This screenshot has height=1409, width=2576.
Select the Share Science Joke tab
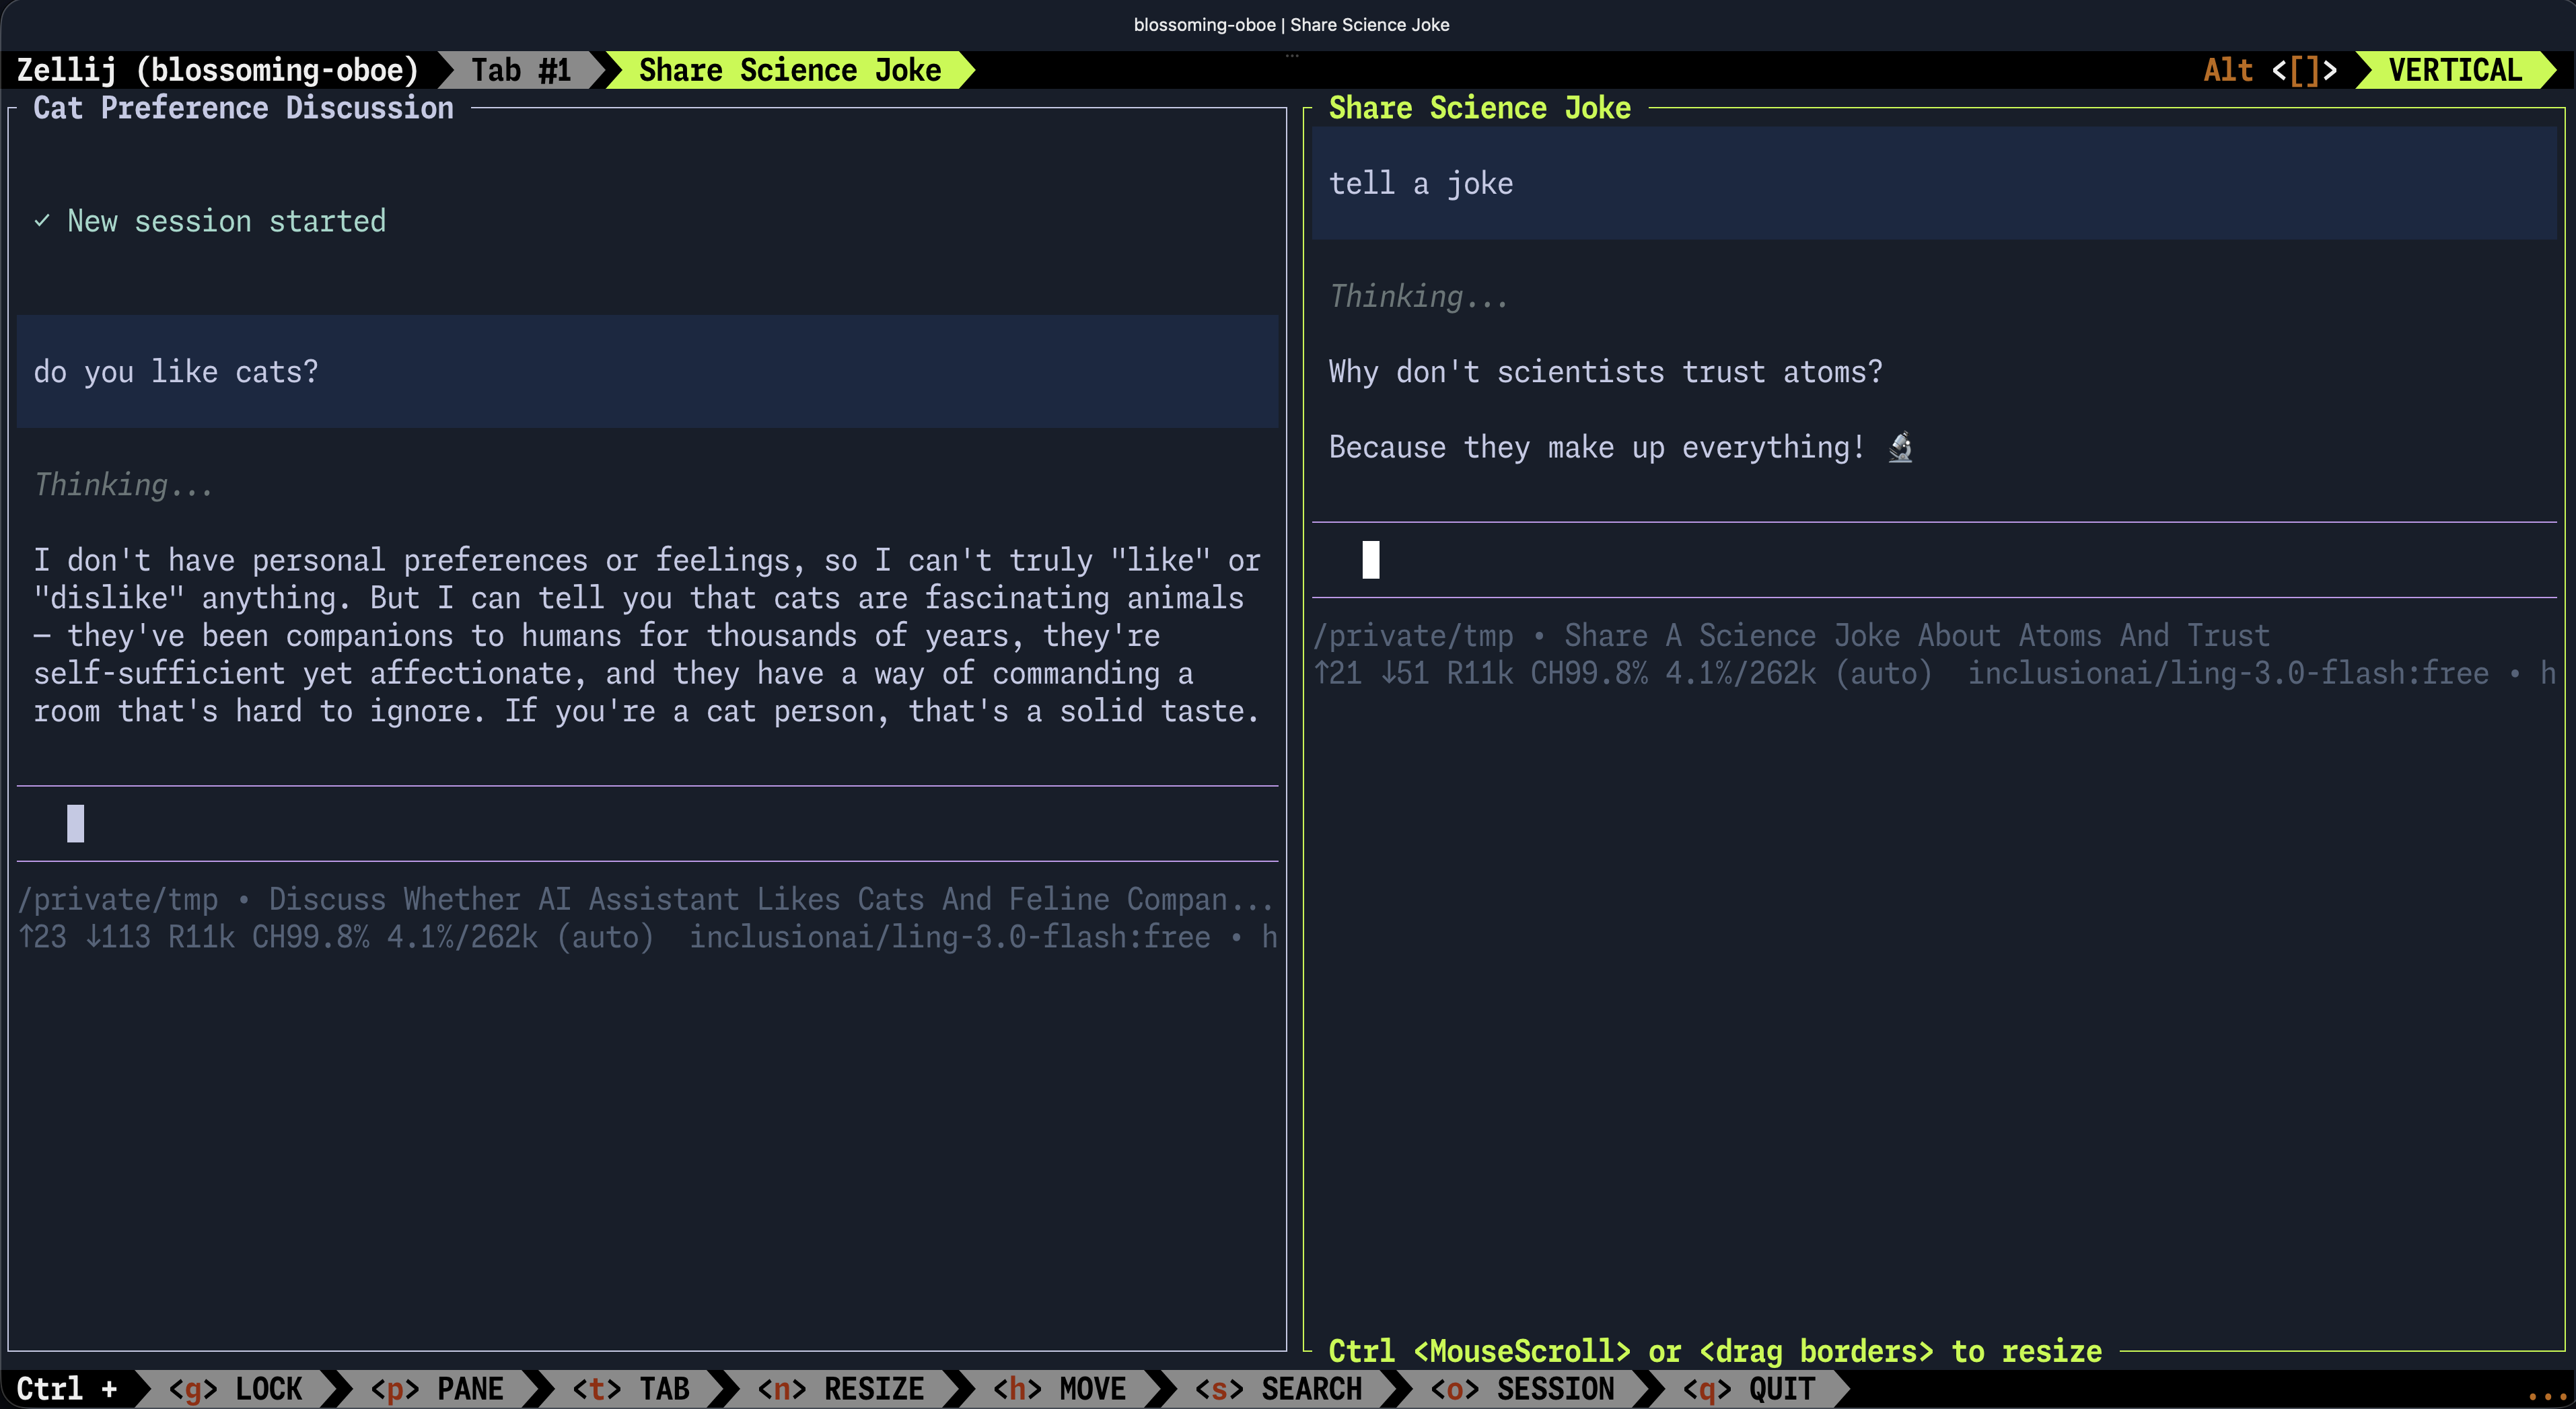point(789,70)
